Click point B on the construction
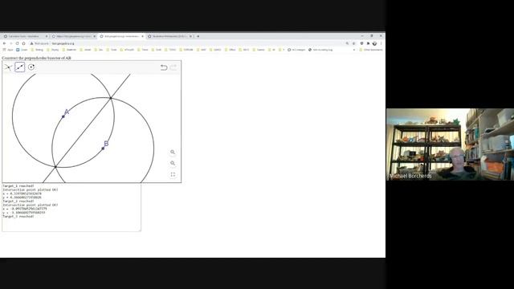This screenshot has width=514, height=289. click(x=103, y=149)
